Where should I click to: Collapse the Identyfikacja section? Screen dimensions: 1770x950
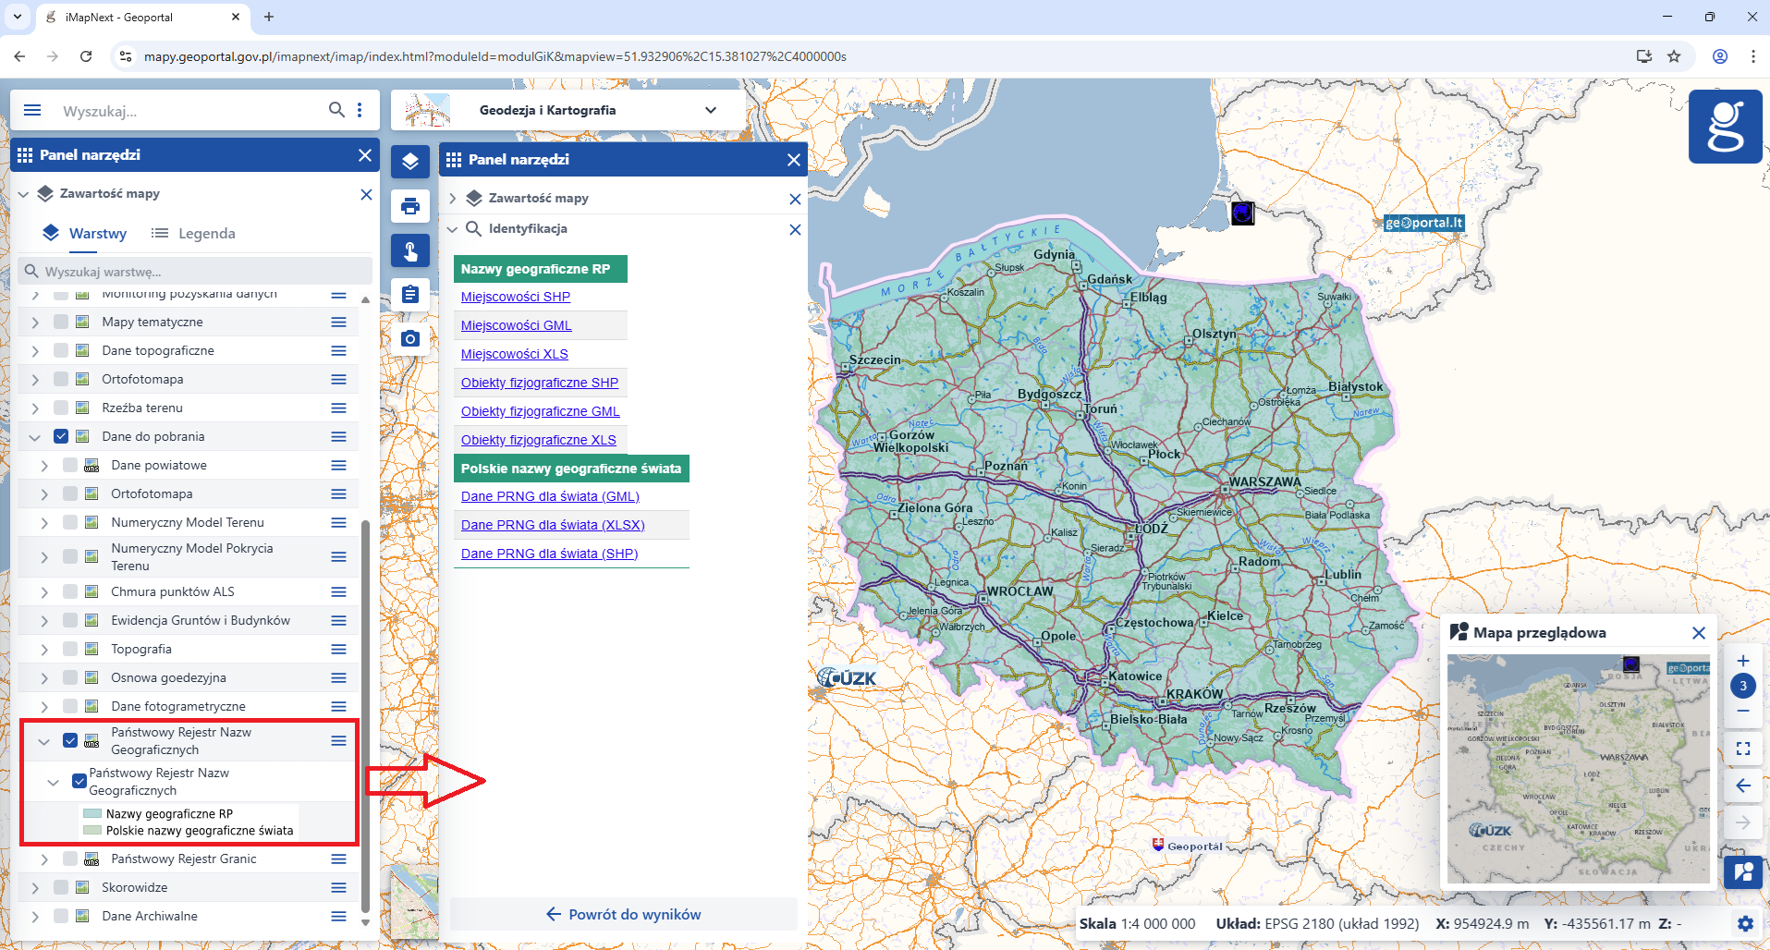click(x=452, y=228)
